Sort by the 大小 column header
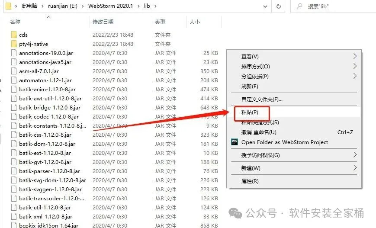Image resolution: width=376 pixels, height=228 pixels. pos(194,22)
